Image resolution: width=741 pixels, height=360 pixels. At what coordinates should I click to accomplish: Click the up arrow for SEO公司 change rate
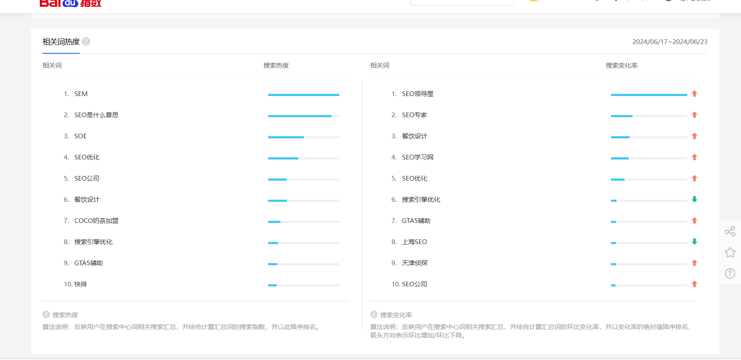[x=694, y=284]
